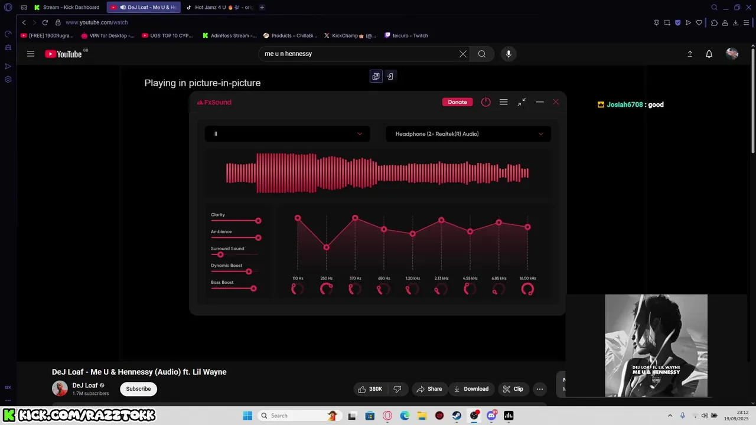This screenshot has width=756, height=425.
Task: Click the 1.20 kHz frequency knob
Action: coord(412,289)
